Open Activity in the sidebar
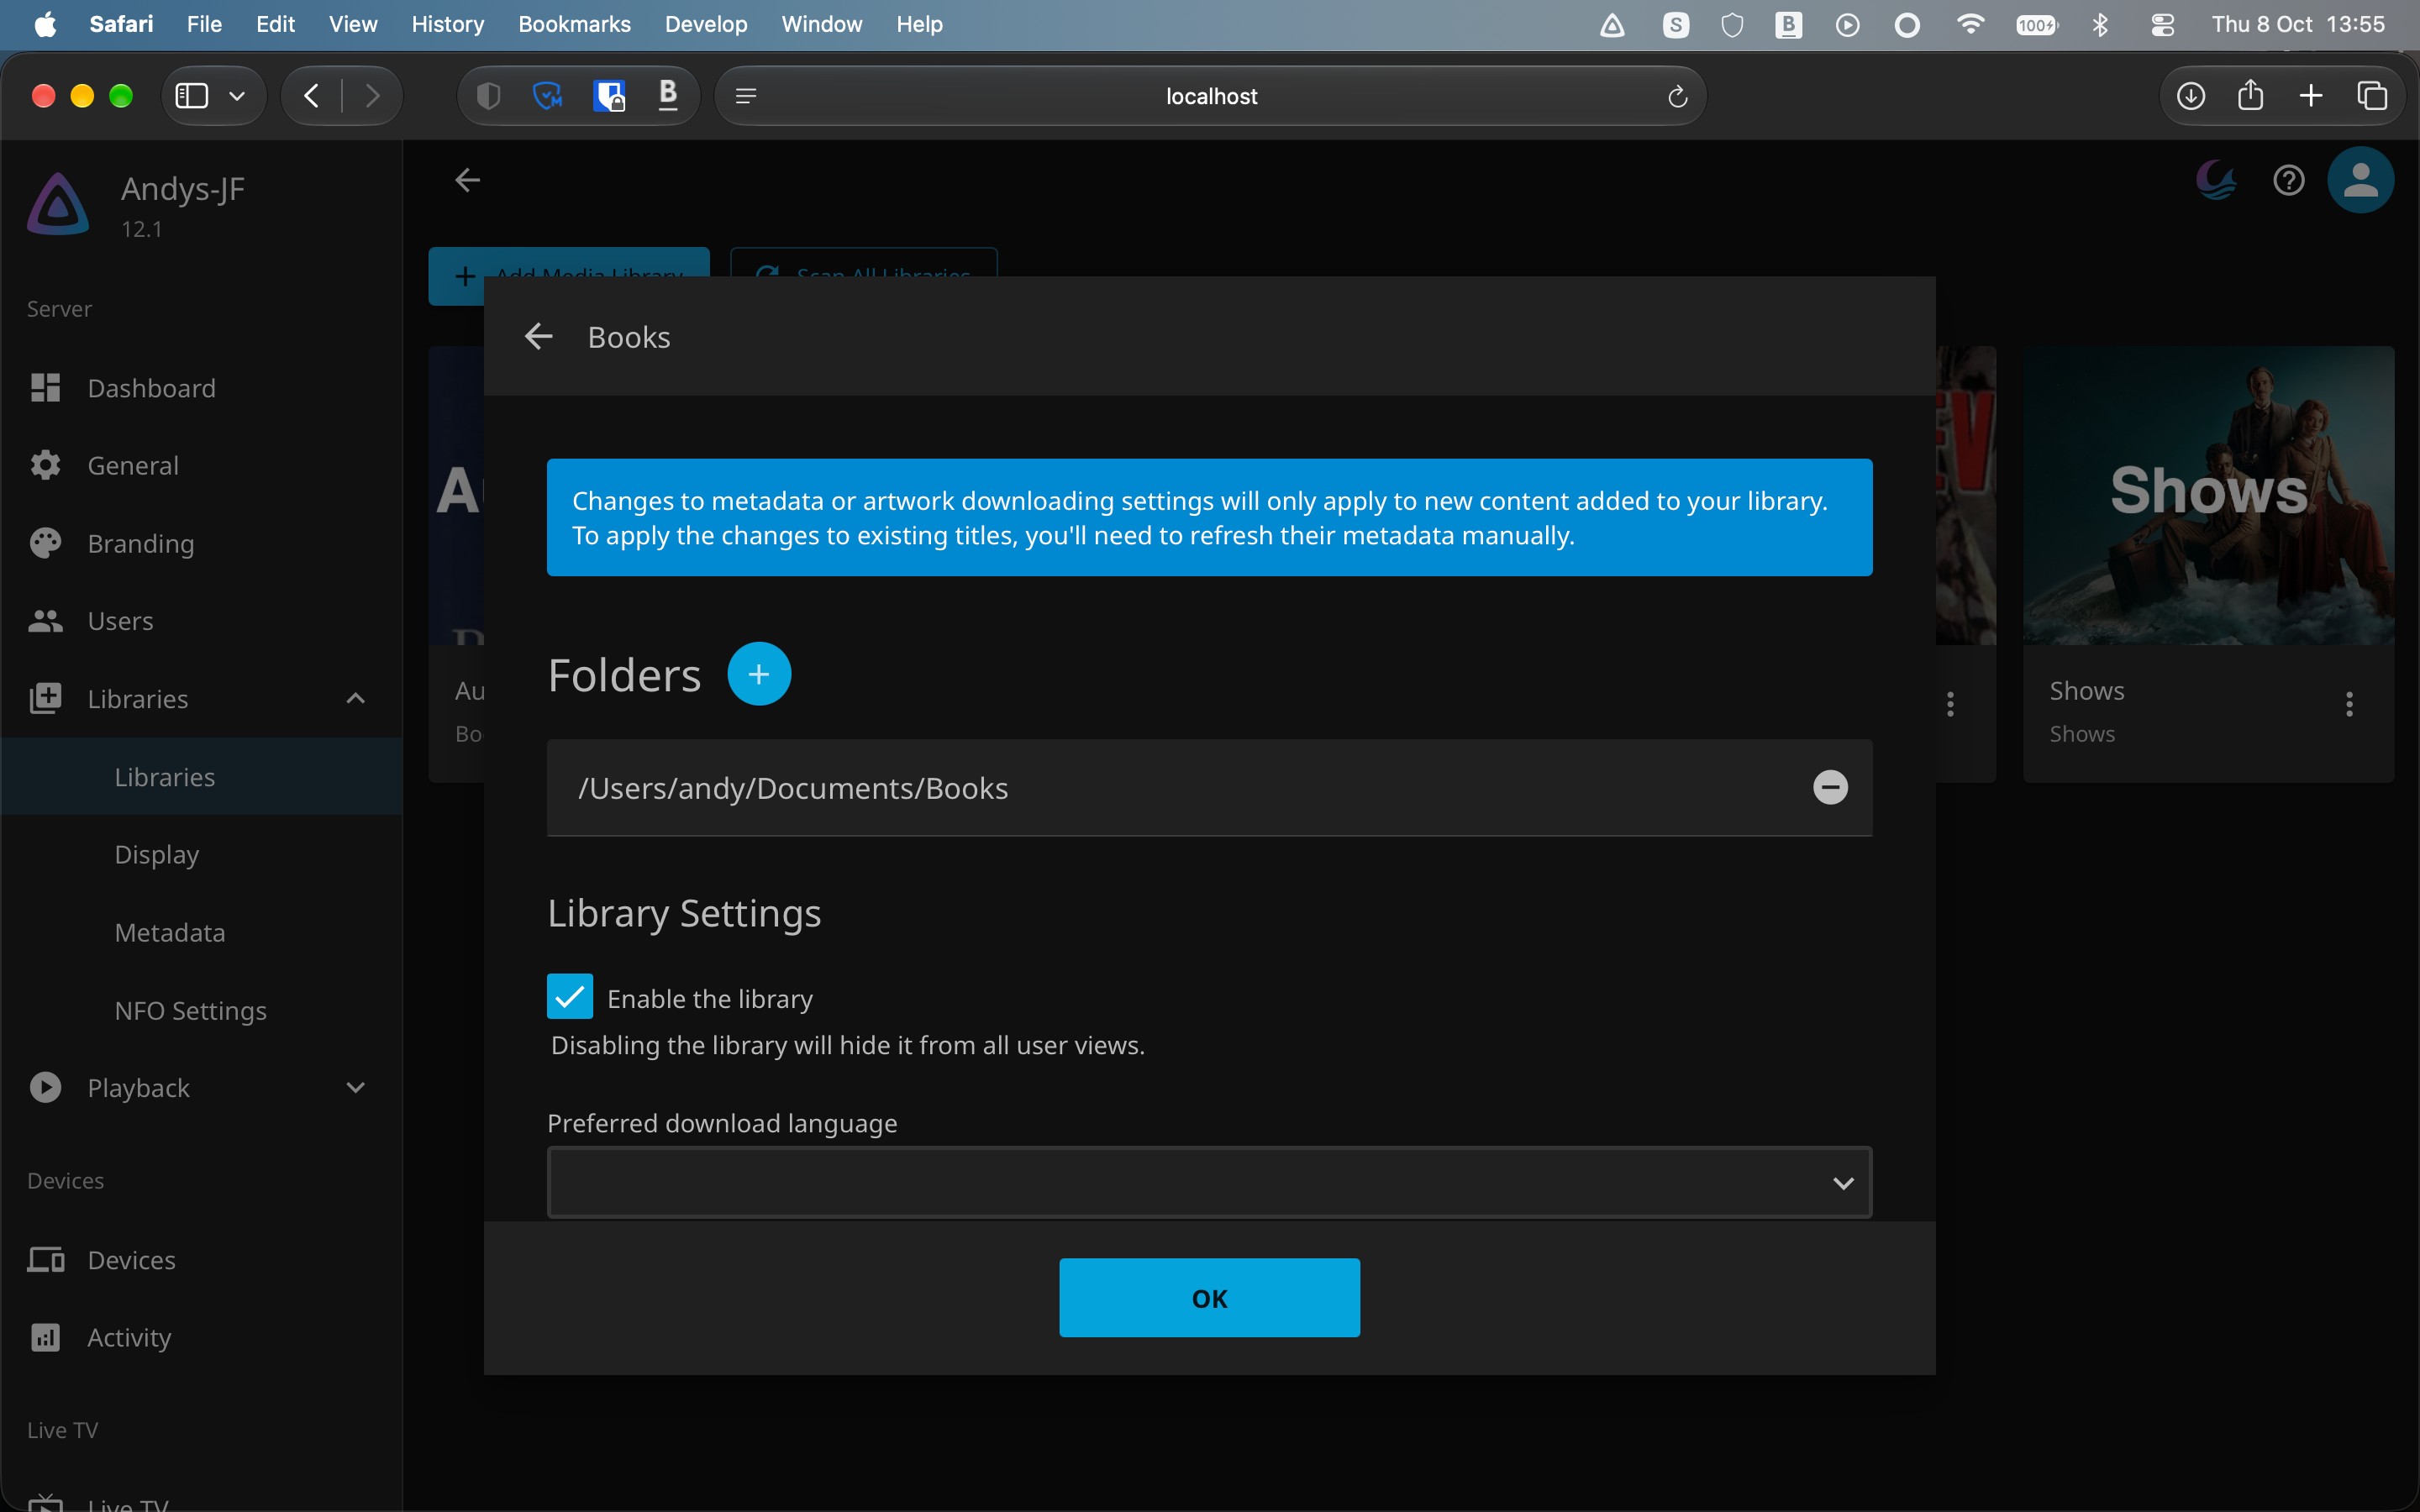Viewport: 2420px width, 1512px height. pyautogui.click(x=201, y=1337)
